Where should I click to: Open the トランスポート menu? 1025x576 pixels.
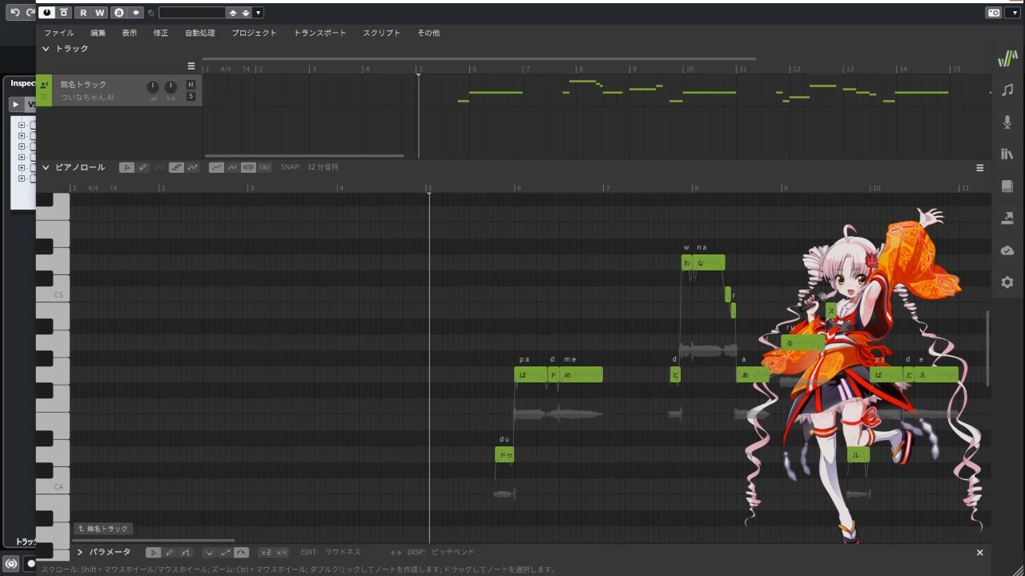tap(320, 33)
